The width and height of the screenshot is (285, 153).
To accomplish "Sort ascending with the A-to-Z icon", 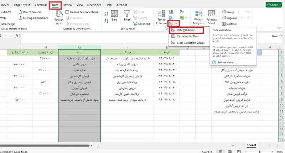I will 107,14.
